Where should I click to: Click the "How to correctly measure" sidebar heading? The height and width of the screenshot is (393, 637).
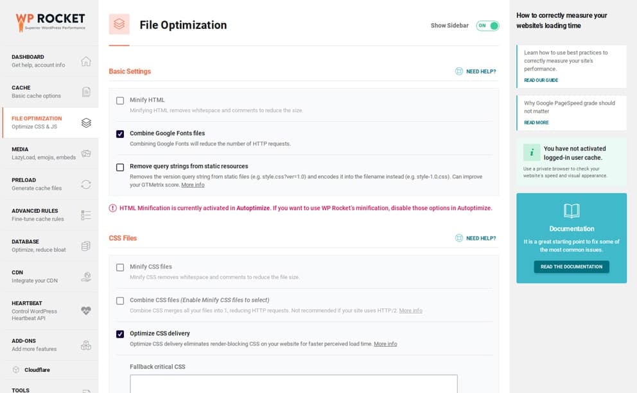click(x=561, y=21)
